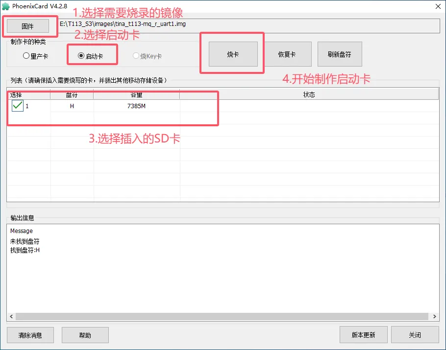Image resolution: width=446 pixels, height=350 pixels.
Task: Select the H drive letter cell
Action: (x=72, y=106)
